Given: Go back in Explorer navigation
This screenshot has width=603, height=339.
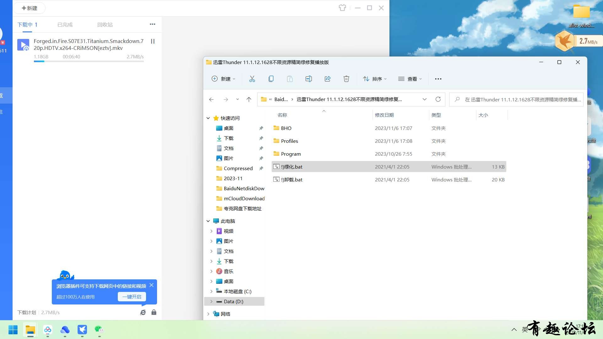Looking at the screenshot, I should coord(211,100).
